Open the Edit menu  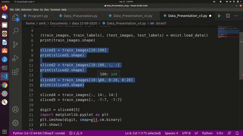coord(17,9)
